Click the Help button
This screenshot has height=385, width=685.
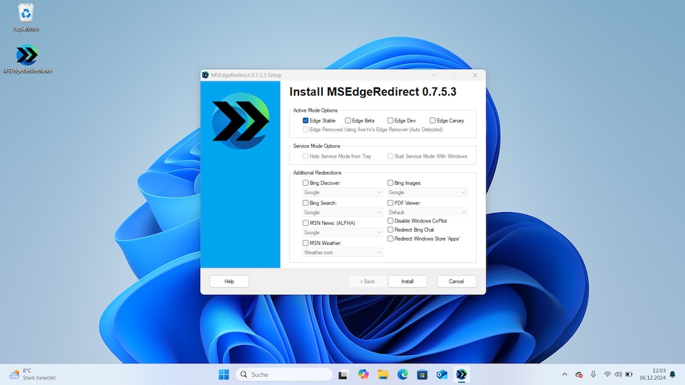(229, 281)
